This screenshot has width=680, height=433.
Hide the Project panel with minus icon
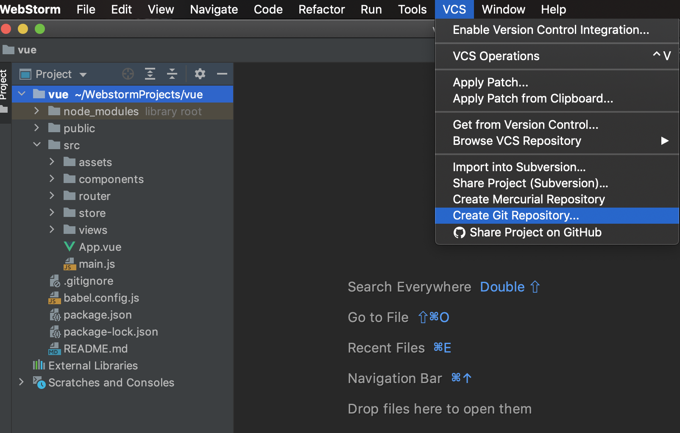(x=222, y=74)
